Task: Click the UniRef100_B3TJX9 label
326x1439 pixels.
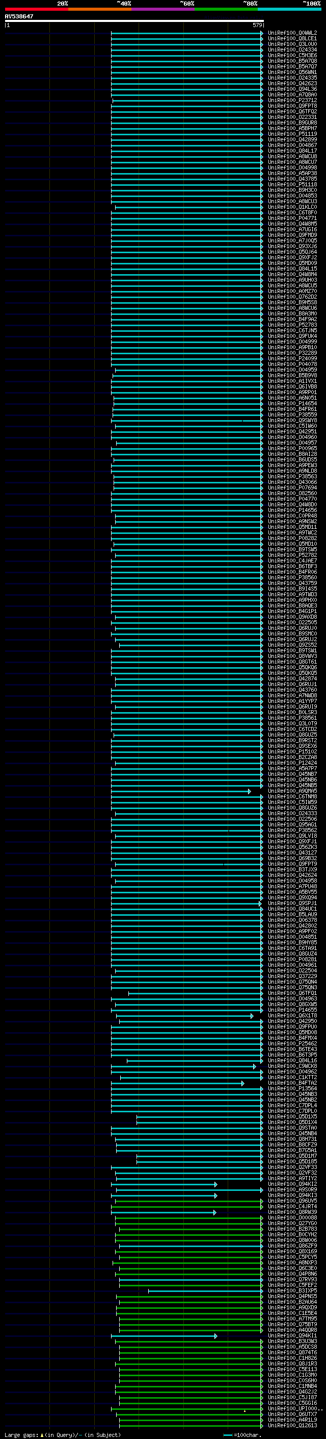Action: click(x=292, y=870)
